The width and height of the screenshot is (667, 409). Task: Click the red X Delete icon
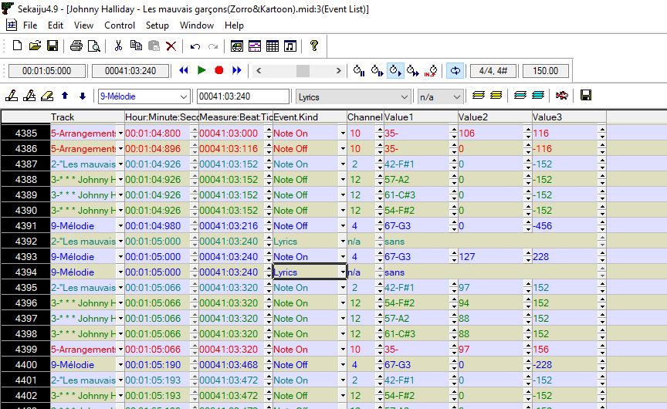click(171, 46)
